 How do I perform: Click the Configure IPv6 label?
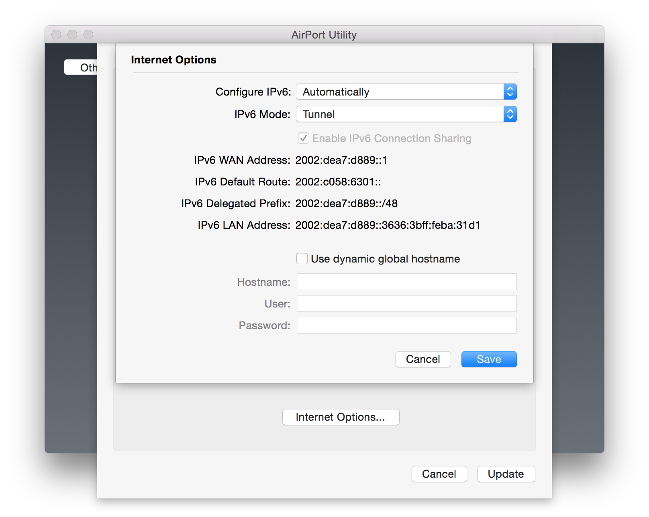[x=253, y=92]
